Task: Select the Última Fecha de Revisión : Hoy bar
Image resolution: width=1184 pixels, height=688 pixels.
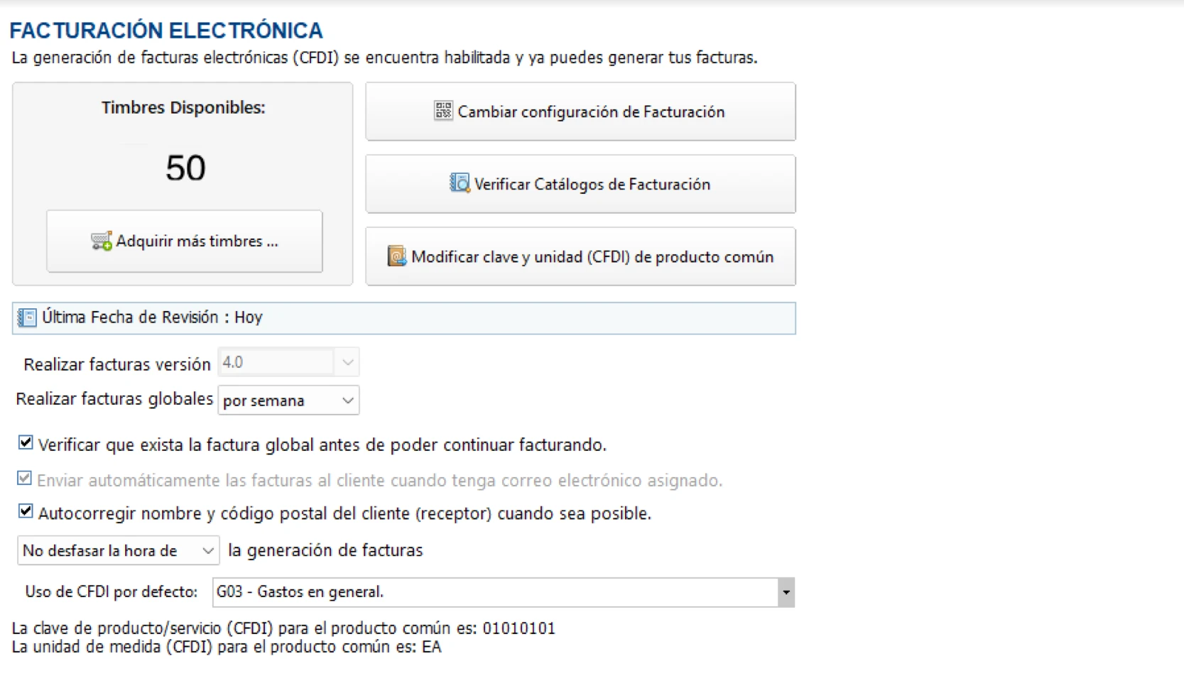Action: click(403, 317)
